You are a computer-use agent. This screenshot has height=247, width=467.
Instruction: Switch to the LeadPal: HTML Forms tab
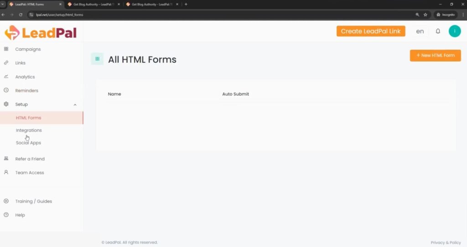(x=35, y=4)
